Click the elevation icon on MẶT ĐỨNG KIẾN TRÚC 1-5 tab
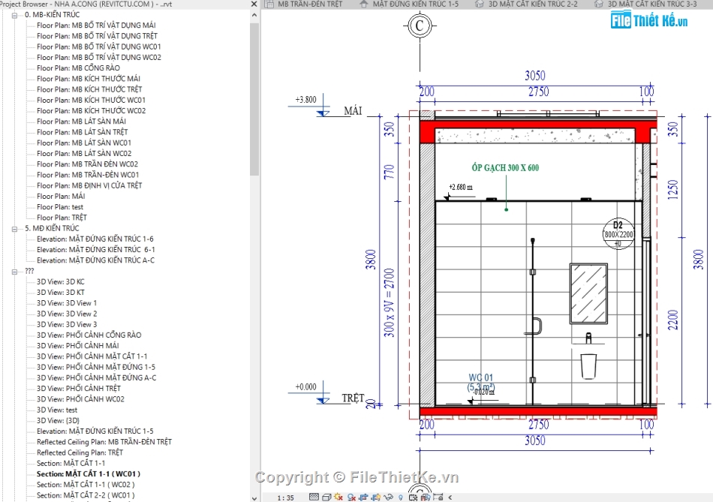 coord(364,4)
